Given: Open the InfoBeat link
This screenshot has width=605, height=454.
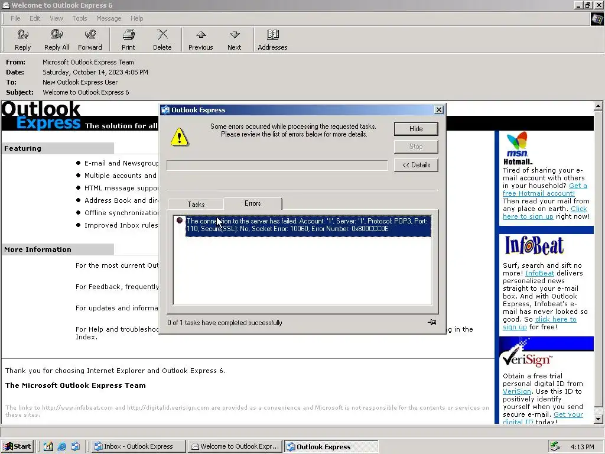Looking at the screenshot, I should point(539,273).
